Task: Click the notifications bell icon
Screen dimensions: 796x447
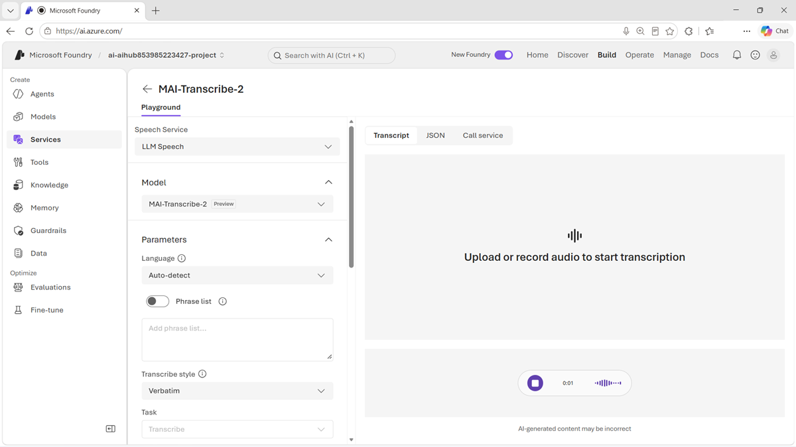Action: tap(737, 55)
